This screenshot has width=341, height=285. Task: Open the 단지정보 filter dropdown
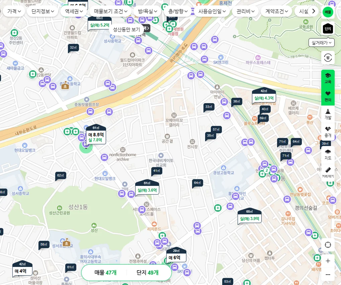coord(42,11)
